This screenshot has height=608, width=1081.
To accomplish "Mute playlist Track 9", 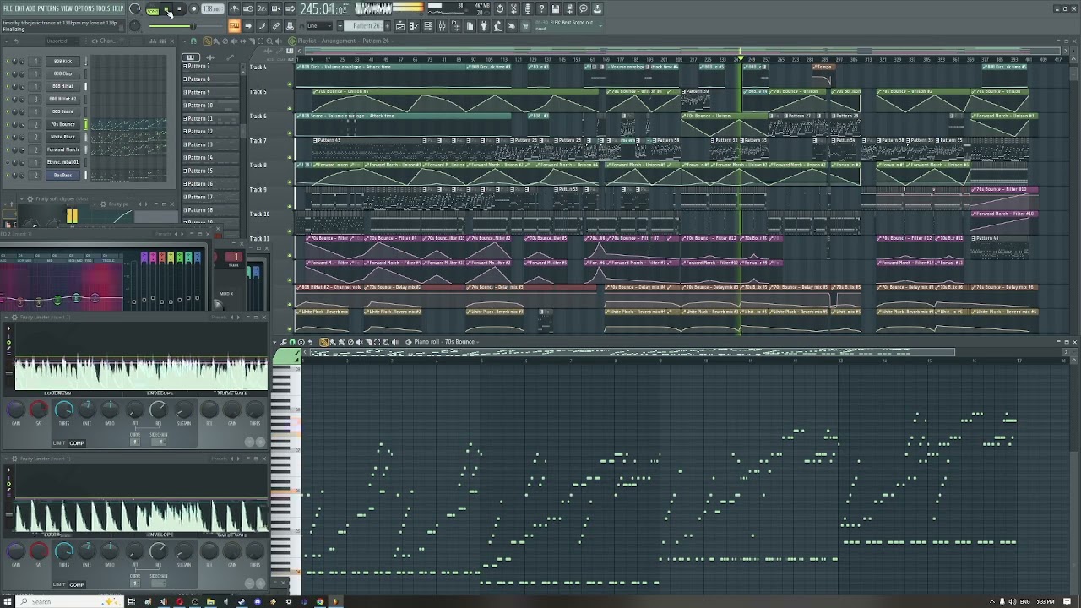I will (289, 206).
